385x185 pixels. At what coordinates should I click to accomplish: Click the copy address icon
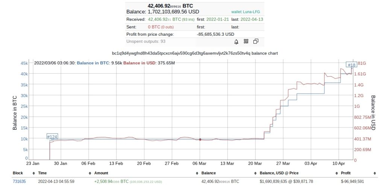256,41
